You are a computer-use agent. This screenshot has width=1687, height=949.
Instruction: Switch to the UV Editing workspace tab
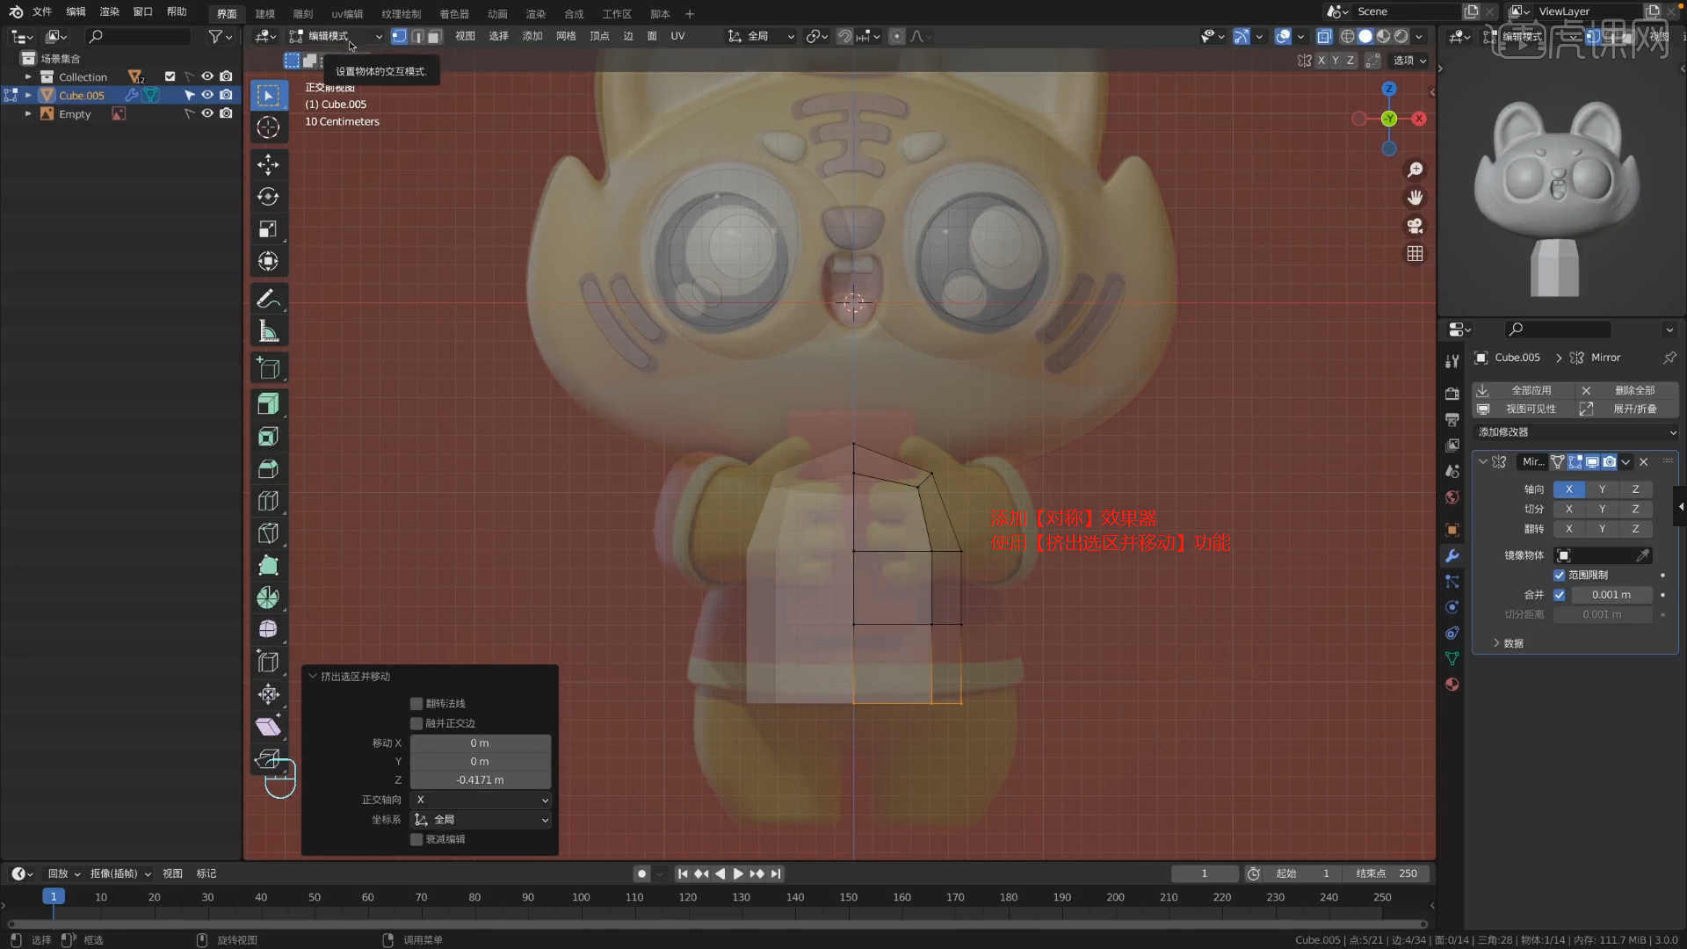click(x=347, y=14)
